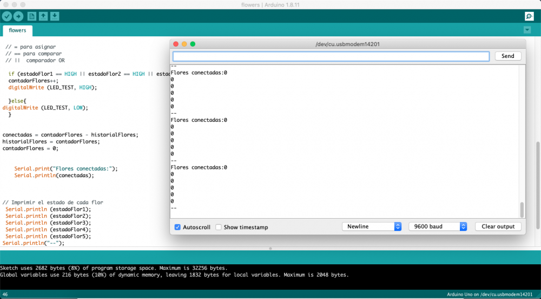Open a sketch with the Open icon
This screenshot has height=299, width=541.
(x=43, y=16)
